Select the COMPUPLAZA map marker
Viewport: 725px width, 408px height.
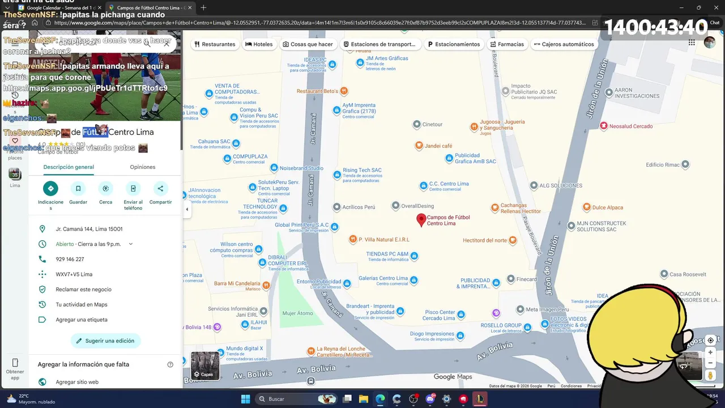point(227,159)
